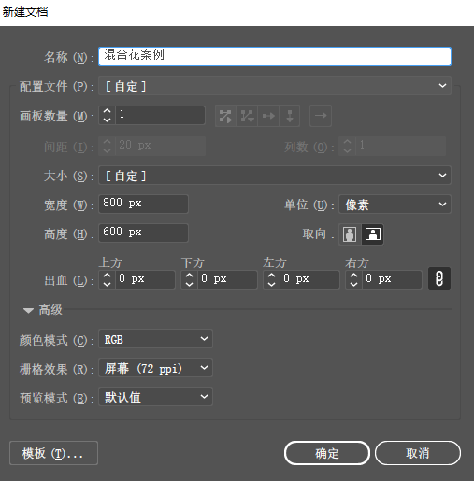The height and width of the screenshot is (481, 474).
Task: Click the 上方 top bleed field
Action: (x=145, y=279)
